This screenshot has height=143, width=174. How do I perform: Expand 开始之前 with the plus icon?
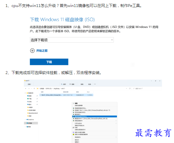coord(32,51)
